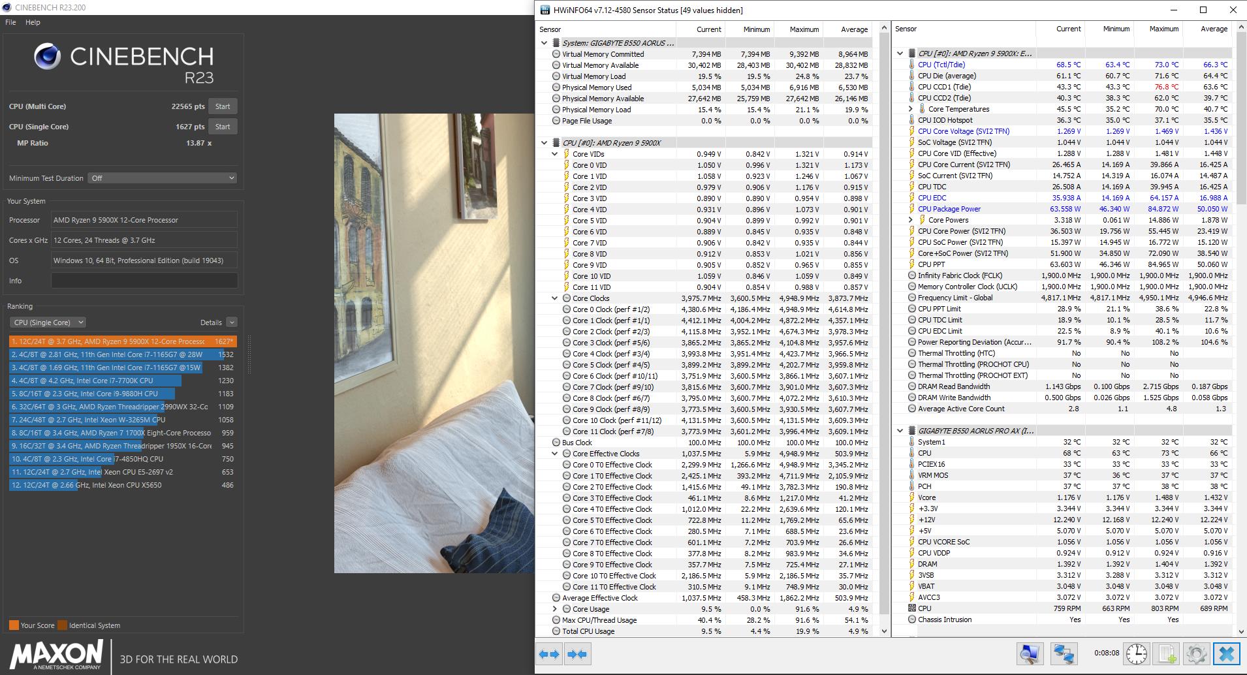Select the CPU PPT Limit sensor row
The width and height of the screenshot is (1247, 675).
(x=1069, y=309)
